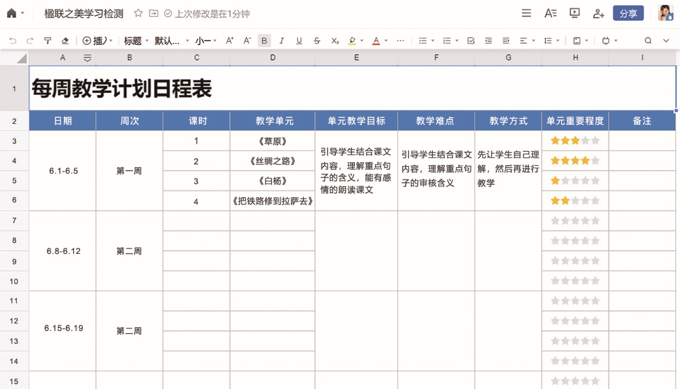
Task: Open the document outline menu icon
Action: click(526, 14)
